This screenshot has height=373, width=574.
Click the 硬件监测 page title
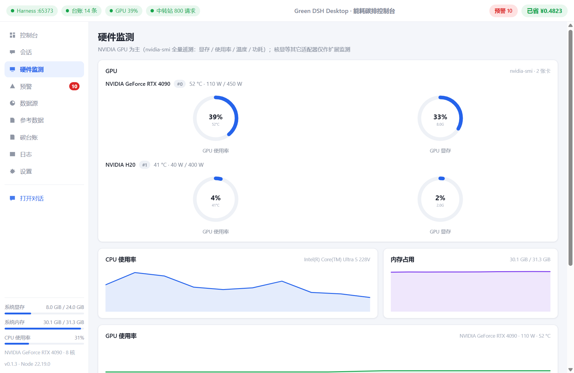click(x=116, y=37)
